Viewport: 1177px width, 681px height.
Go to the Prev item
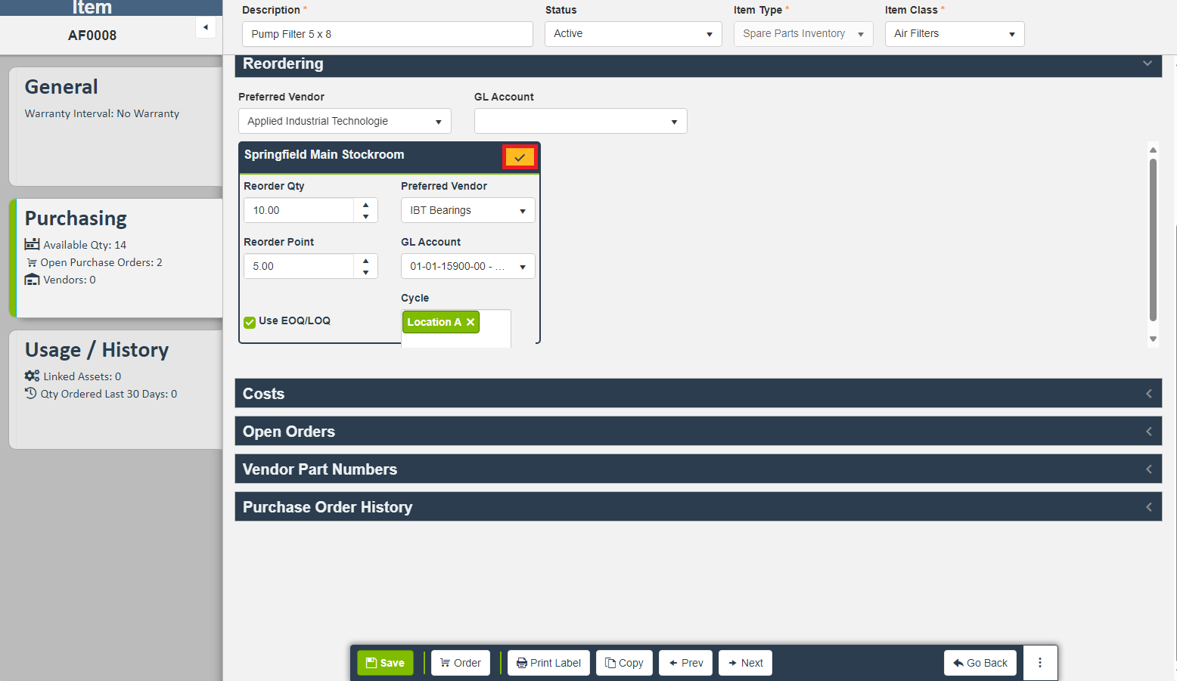coord(686,663)
